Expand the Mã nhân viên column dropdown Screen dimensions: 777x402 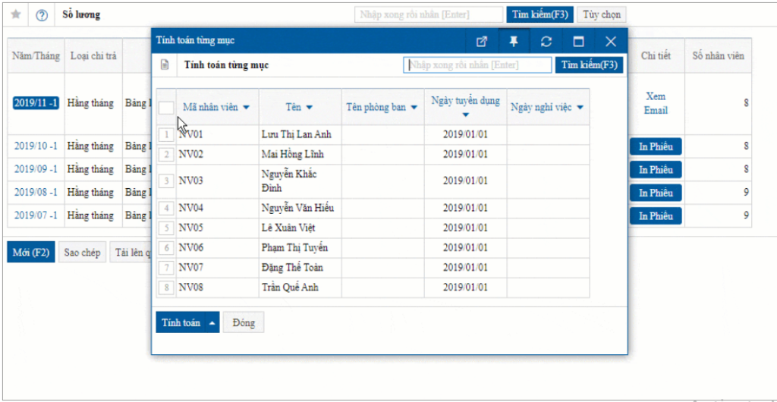click(x=246, y=108)
